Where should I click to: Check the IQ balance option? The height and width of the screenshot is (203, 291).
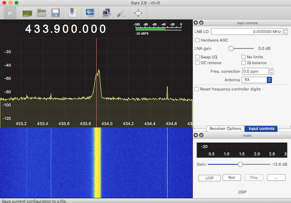[243, 62]
